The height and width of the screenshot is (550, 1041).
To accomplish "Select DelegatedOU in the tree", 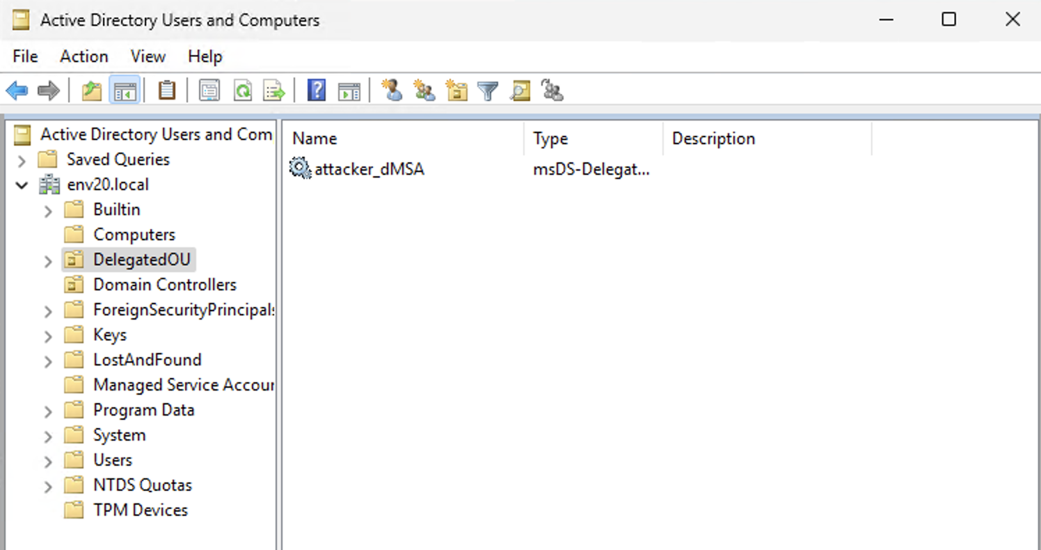I will [x=142, y=260].
